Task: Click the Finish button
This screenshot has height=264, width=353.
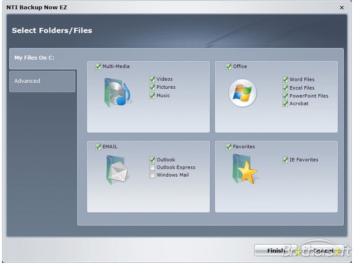Action: [x=276, y=250]
